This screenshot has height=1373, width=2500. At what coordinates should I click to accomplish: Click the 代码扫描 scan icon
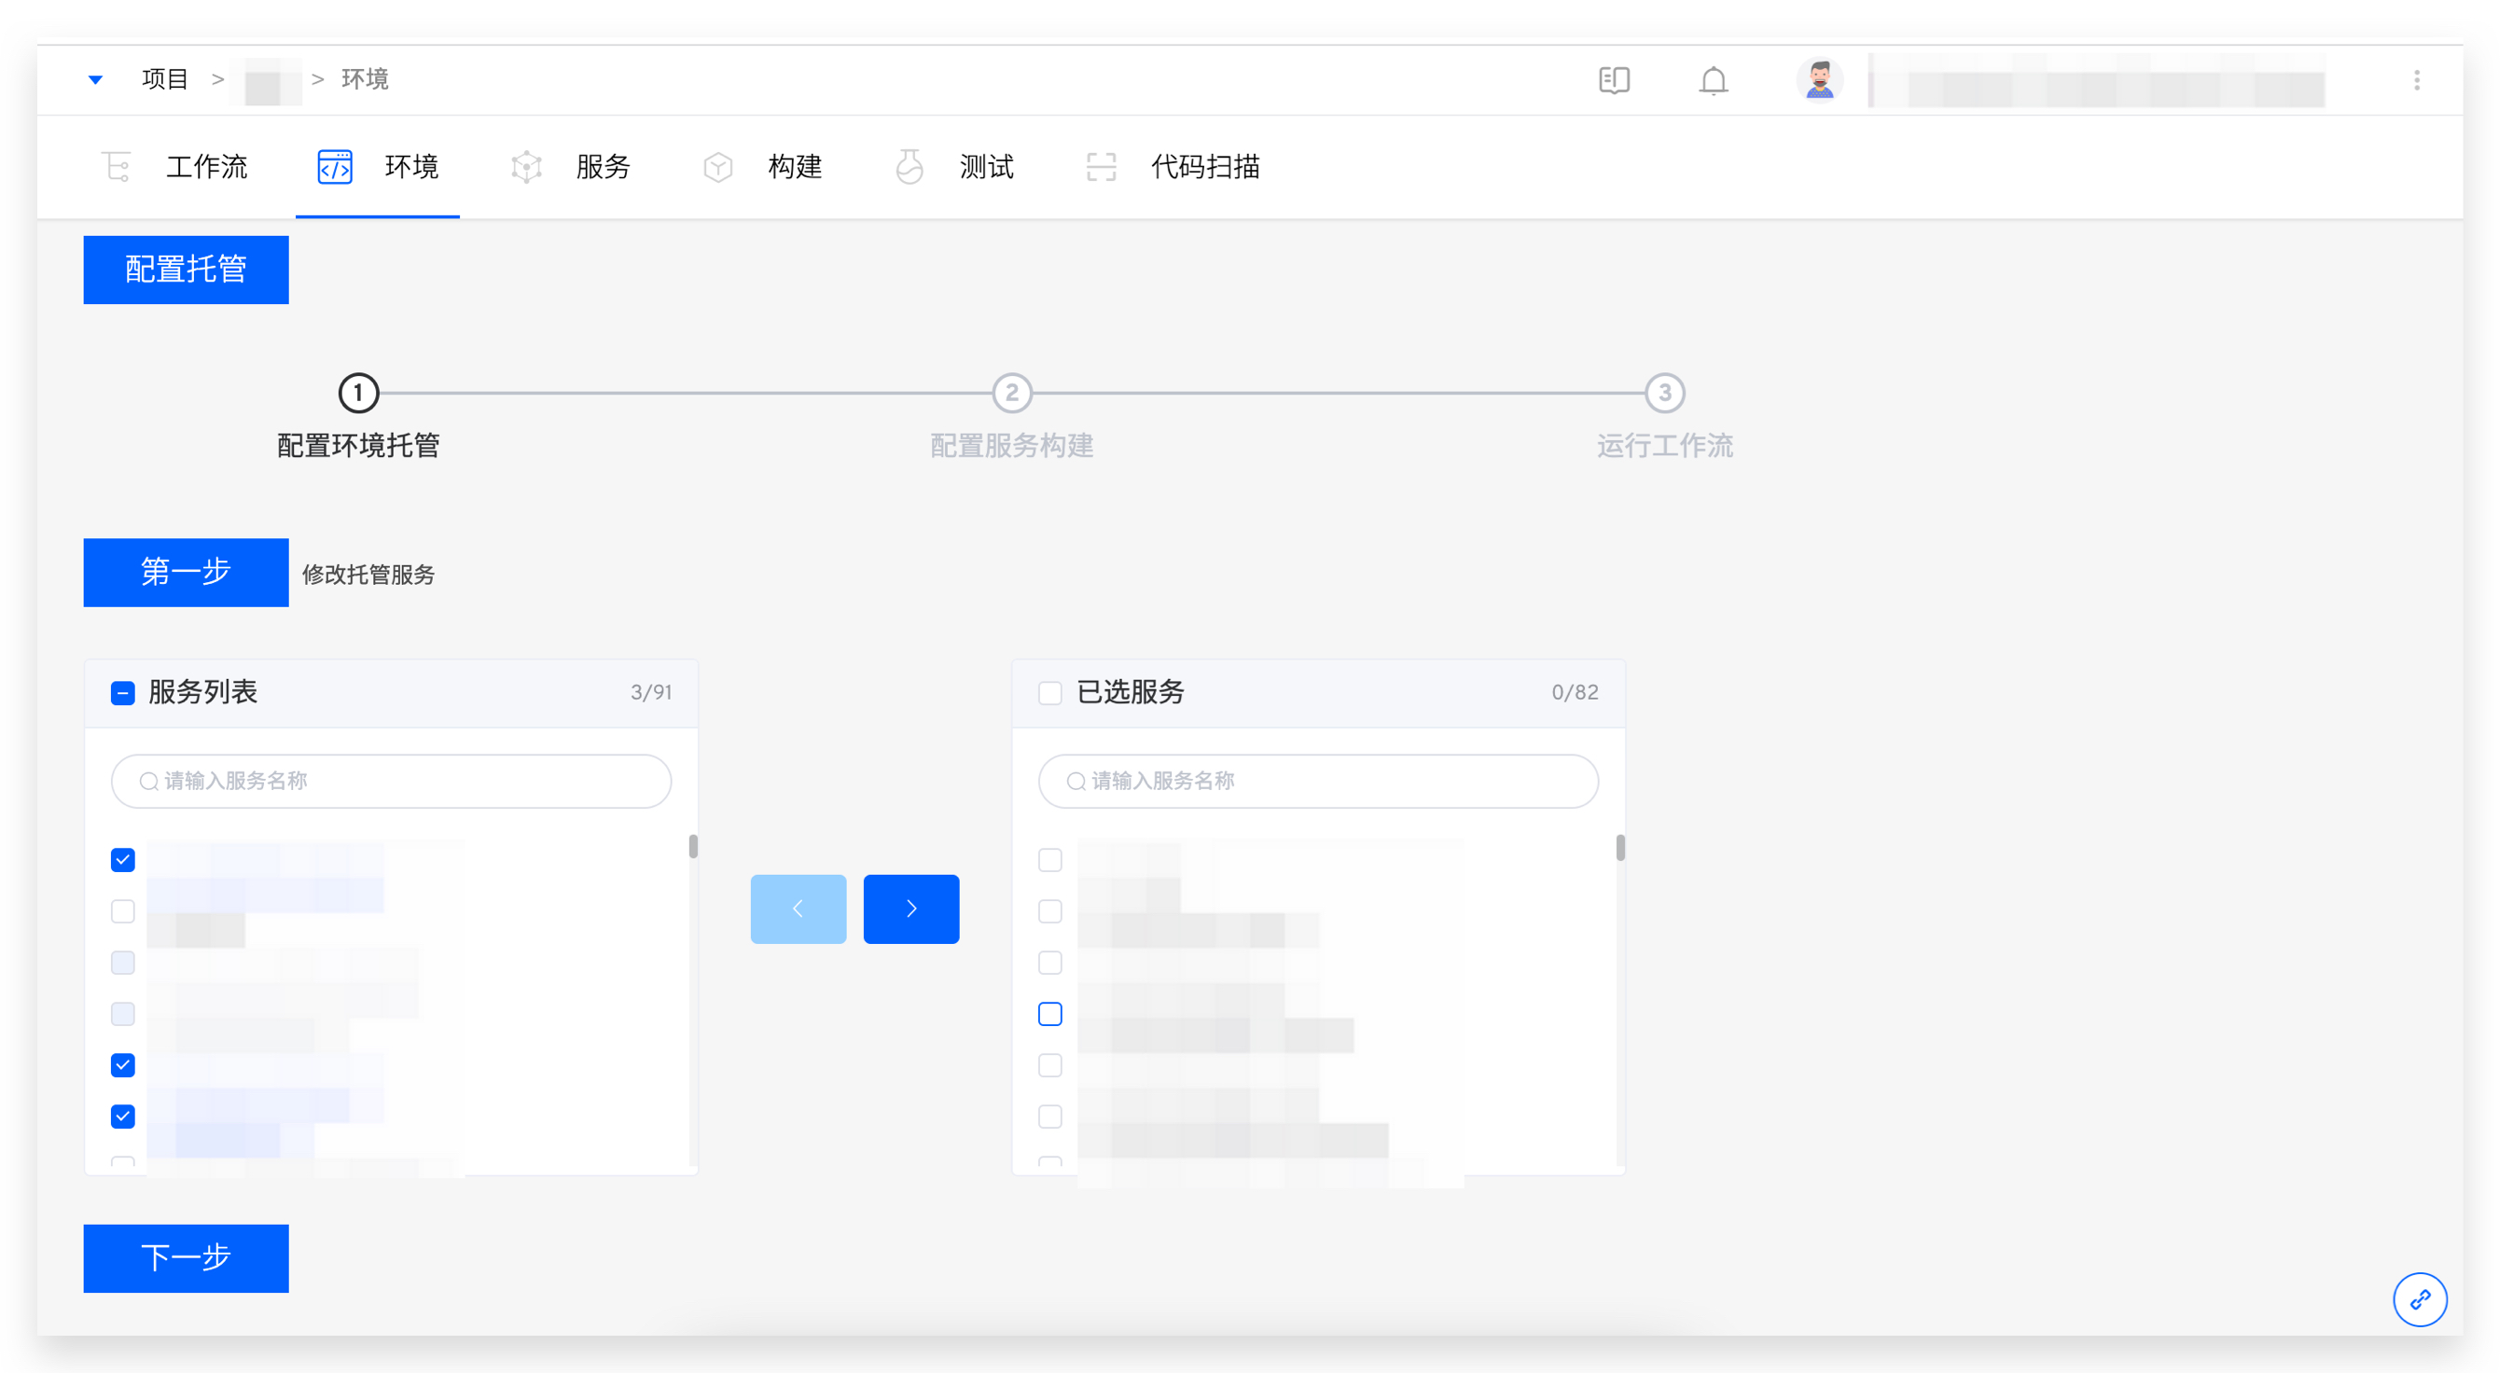1101,167
